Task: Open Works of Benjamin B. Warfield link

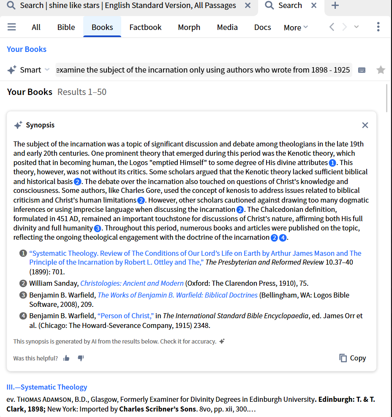Action: (x=177, y=295)
